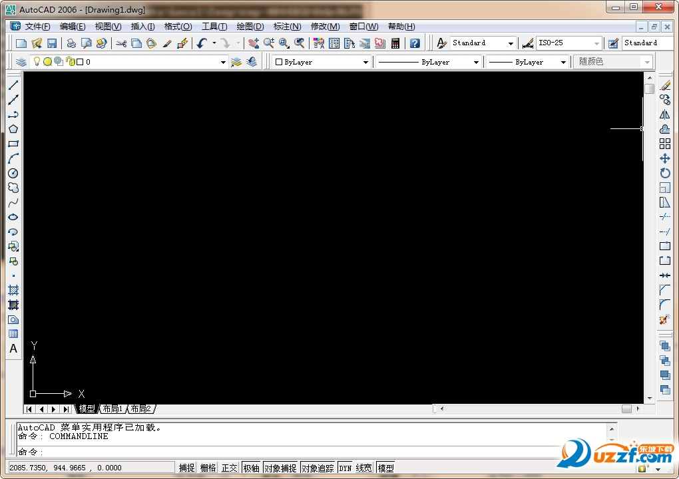The height and width of the screenshot is (479, 679).
Task: Toggle DYN dynamic input
Action: 345,467
